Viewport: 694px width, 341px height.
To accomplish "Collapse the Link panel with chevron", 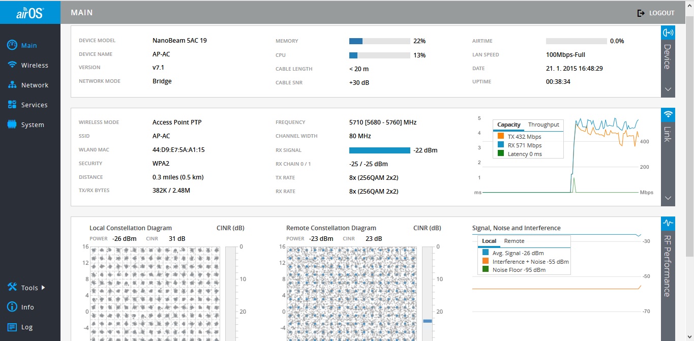I will click(x=668, y=198).
